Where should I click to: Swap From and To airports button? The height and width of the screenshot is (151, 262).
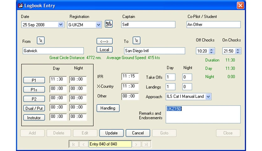pyautogui.click(x=104, y=41)
